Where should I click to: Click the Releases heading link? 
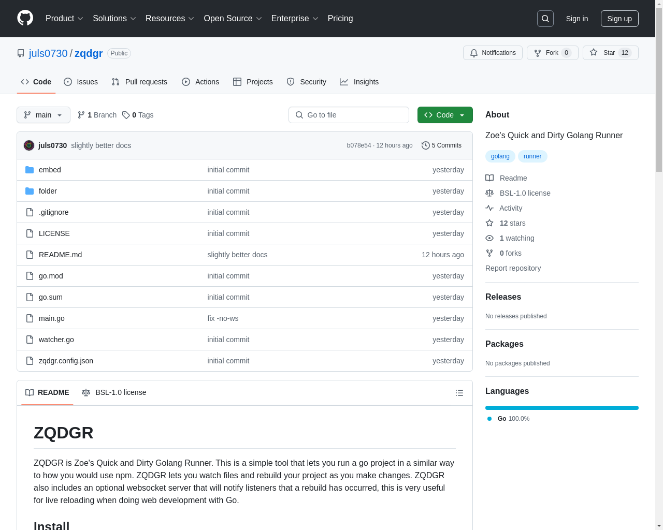click(x=503, y=297)
